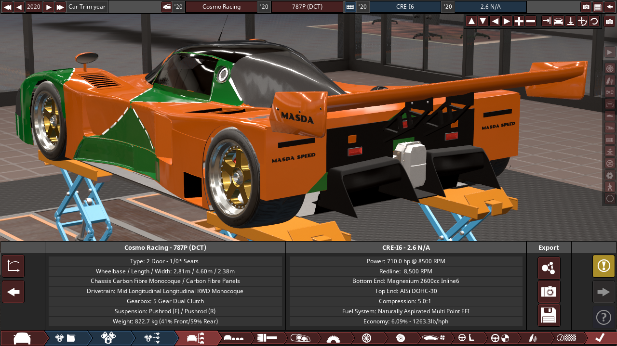The width and height of the screenshot is (617, 346).
Task: Share car with export share icon
Action: tap(549, 268)
